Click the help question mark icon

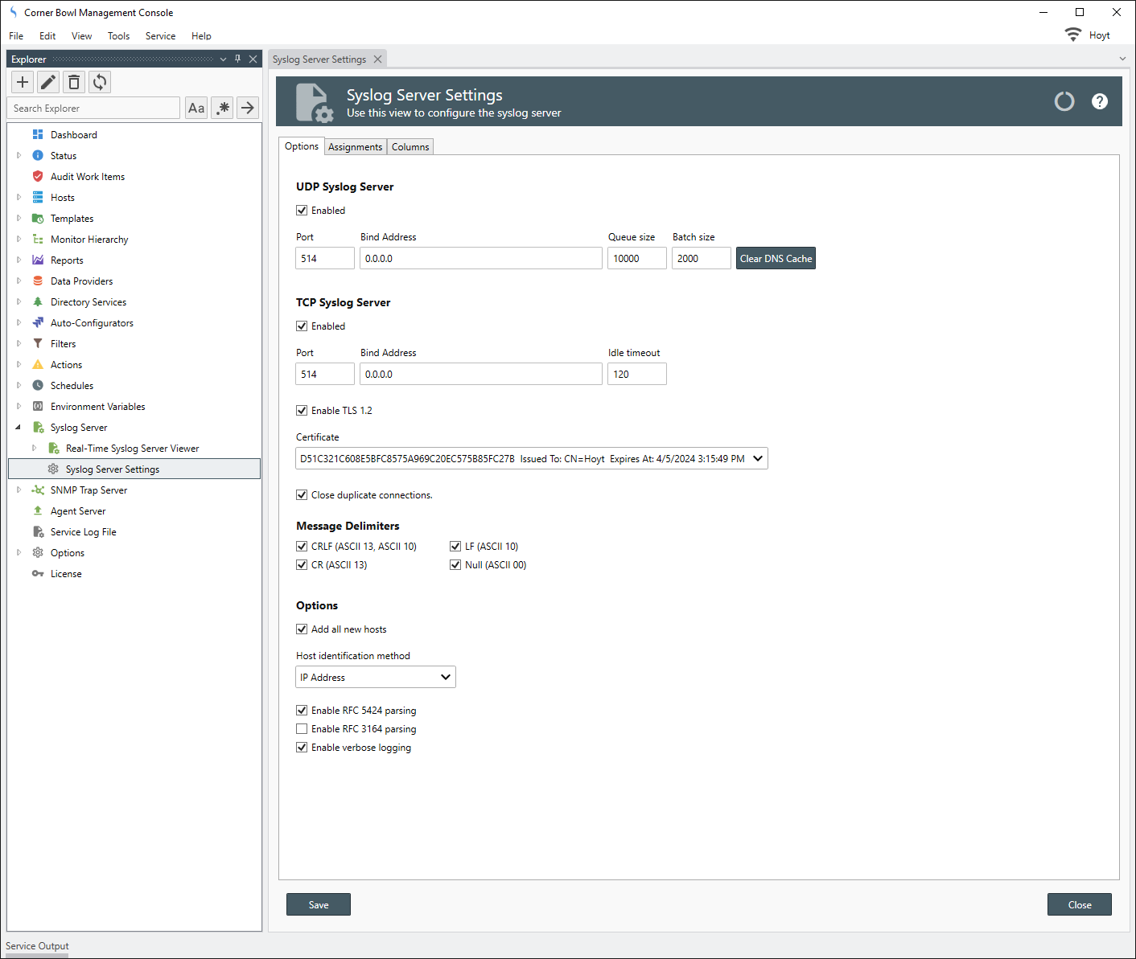pyautogui.click(x=1099, y=101)
